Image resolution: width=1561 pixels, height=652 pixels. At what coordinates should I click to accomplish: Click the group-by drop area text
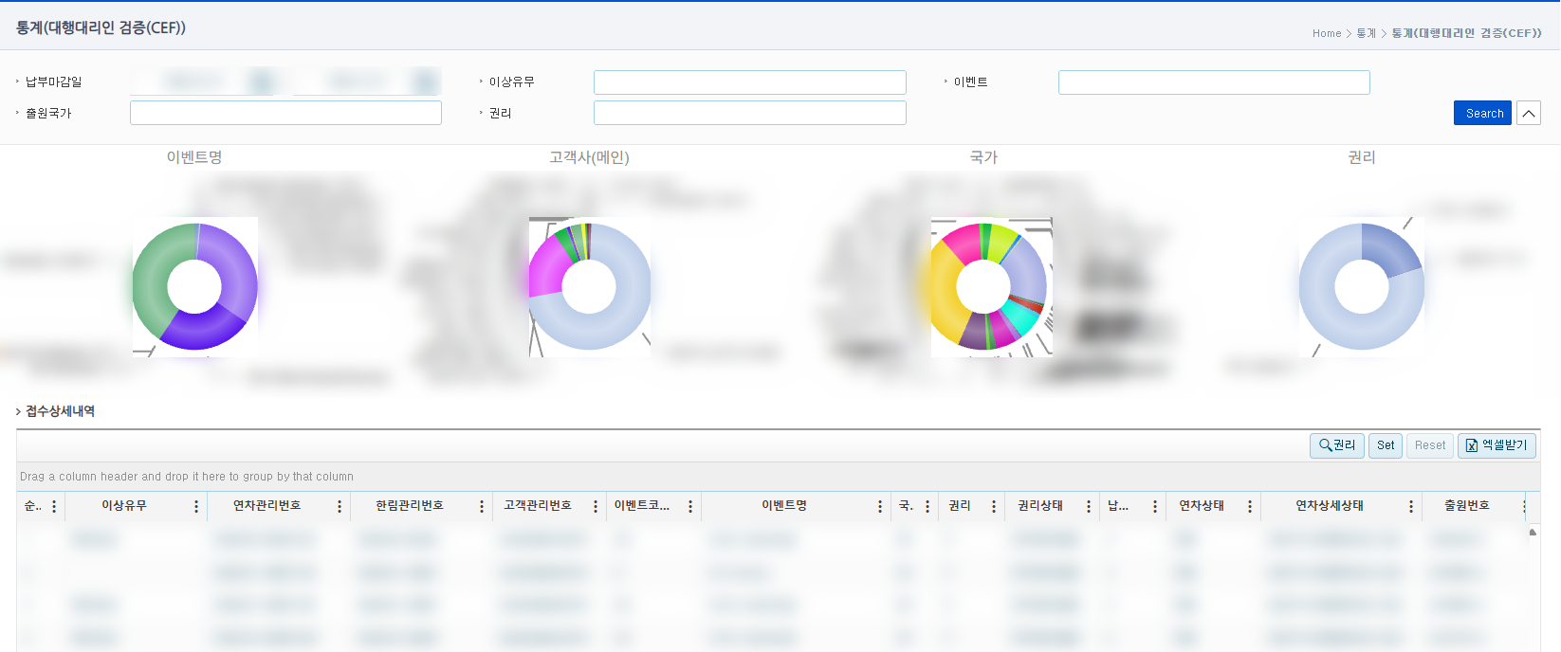[x=187, y=477]
